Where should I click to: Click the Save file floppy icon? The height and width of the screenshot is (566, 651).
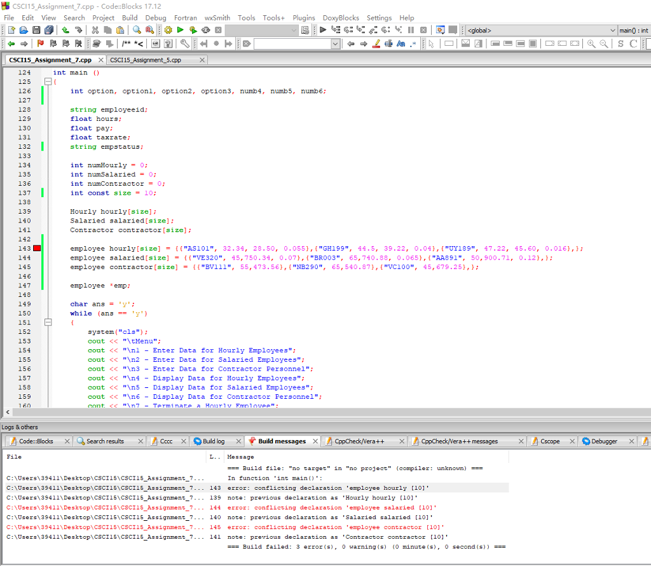pos(36,30)
